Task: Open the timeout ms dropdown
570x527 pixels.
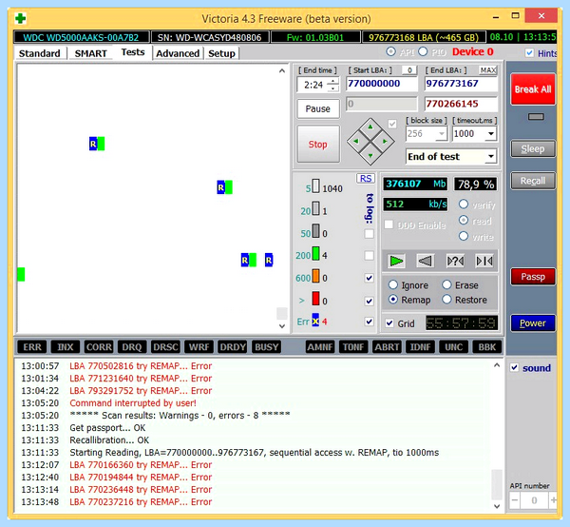Action: [491, 134]
